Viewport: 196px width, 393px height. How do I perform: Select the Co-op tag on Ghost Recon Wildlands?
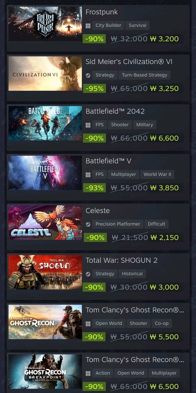[162, 324]
